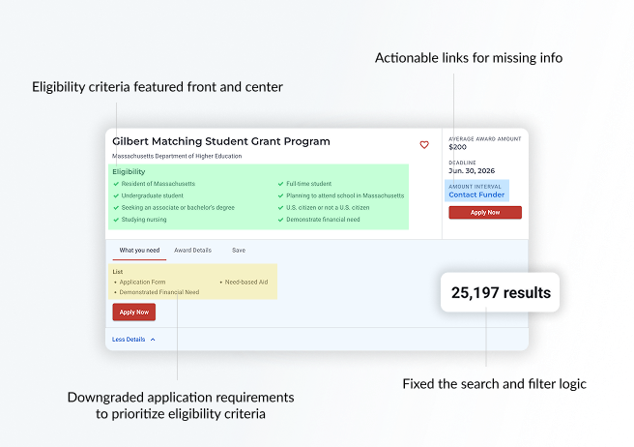Click the checkmark by Demonstrate financial need
The height and width of the screenshot is (447, 634).
pos(279,220)
